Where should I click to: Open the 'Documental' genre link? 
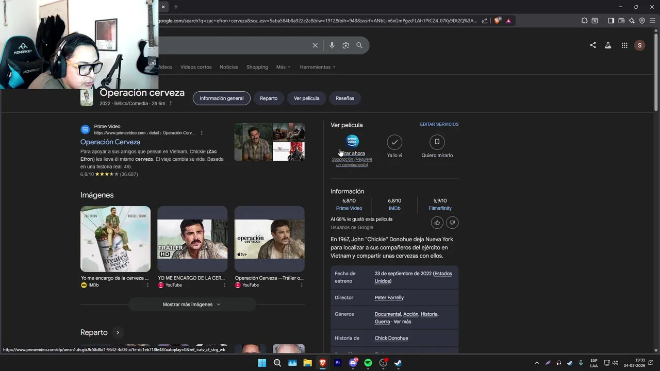[x=388, y=314]
